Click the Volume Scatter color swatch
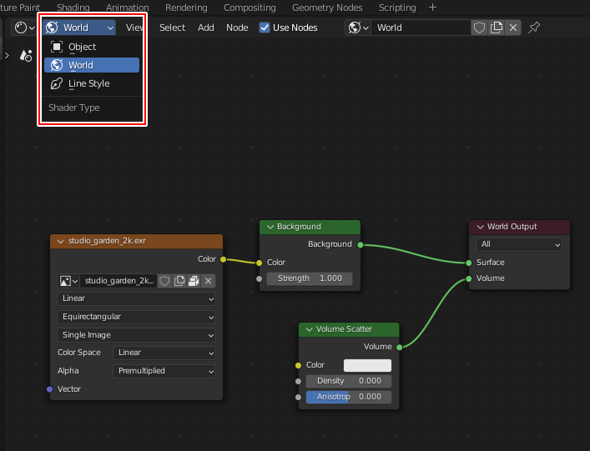Screen dimensions: 590x451 click(367, 365)
